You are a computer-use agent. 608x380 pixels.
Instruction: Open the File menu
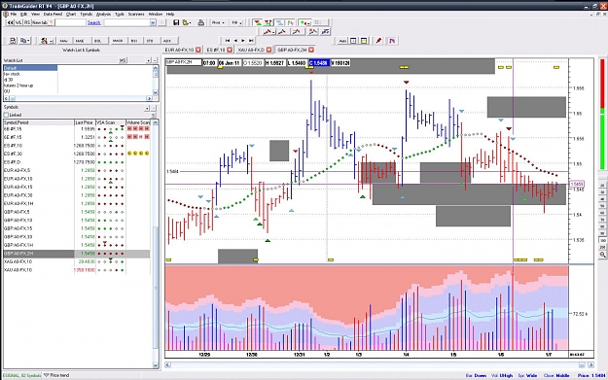point(14,14)
